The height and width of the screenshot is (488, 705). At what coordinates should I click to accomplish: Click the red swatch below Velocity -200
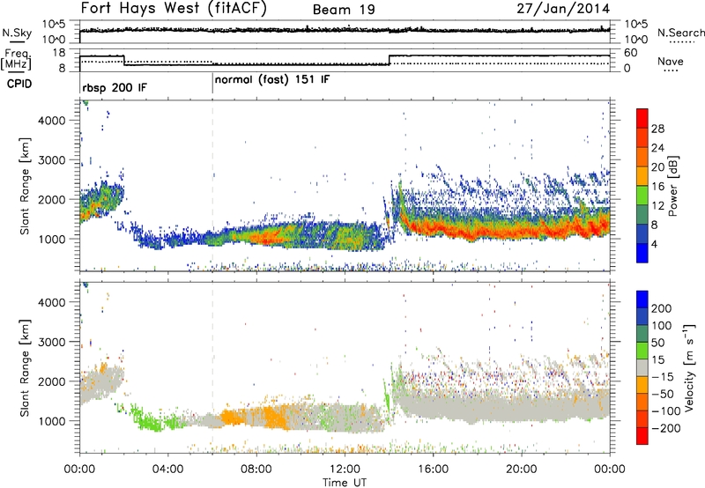[x=642, y=436]
